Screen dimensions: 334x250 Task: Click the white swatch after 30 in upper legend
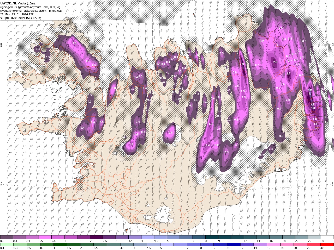click(x=327, y=237)
